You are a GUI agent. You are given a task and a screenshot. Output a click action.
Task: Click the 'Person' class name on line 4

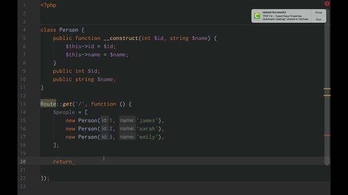coord(69,30)
